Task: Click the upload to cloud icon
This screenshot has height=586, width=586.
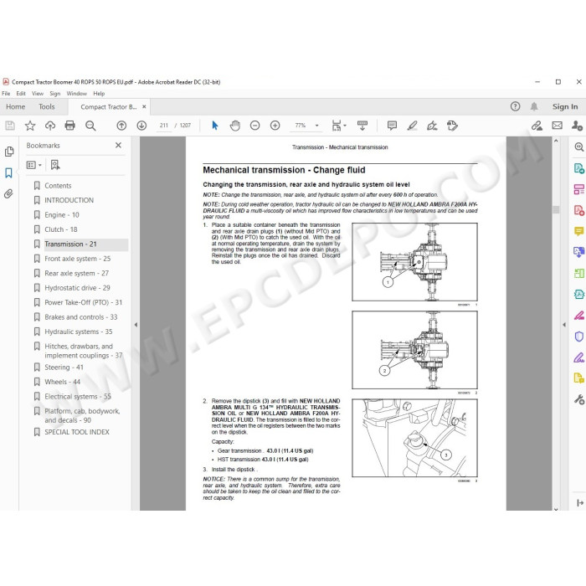Action: pyautogui.click(x=50, y=126)
